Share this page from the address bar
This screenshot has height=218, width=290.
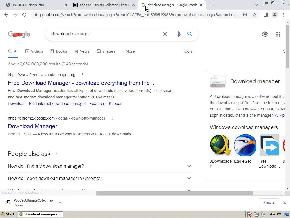click(x=245, y=15)
